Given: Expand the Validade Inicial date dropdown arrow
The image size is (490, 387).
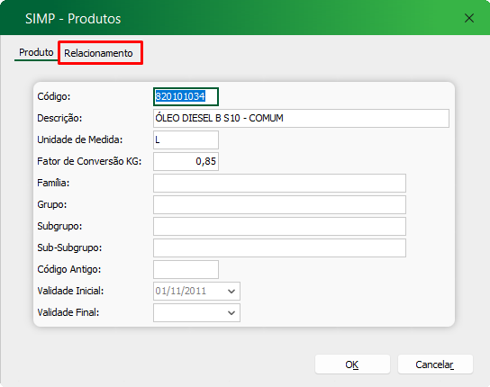Looking at the screenshot, I should pyautogui.click(x=231, y=291).
